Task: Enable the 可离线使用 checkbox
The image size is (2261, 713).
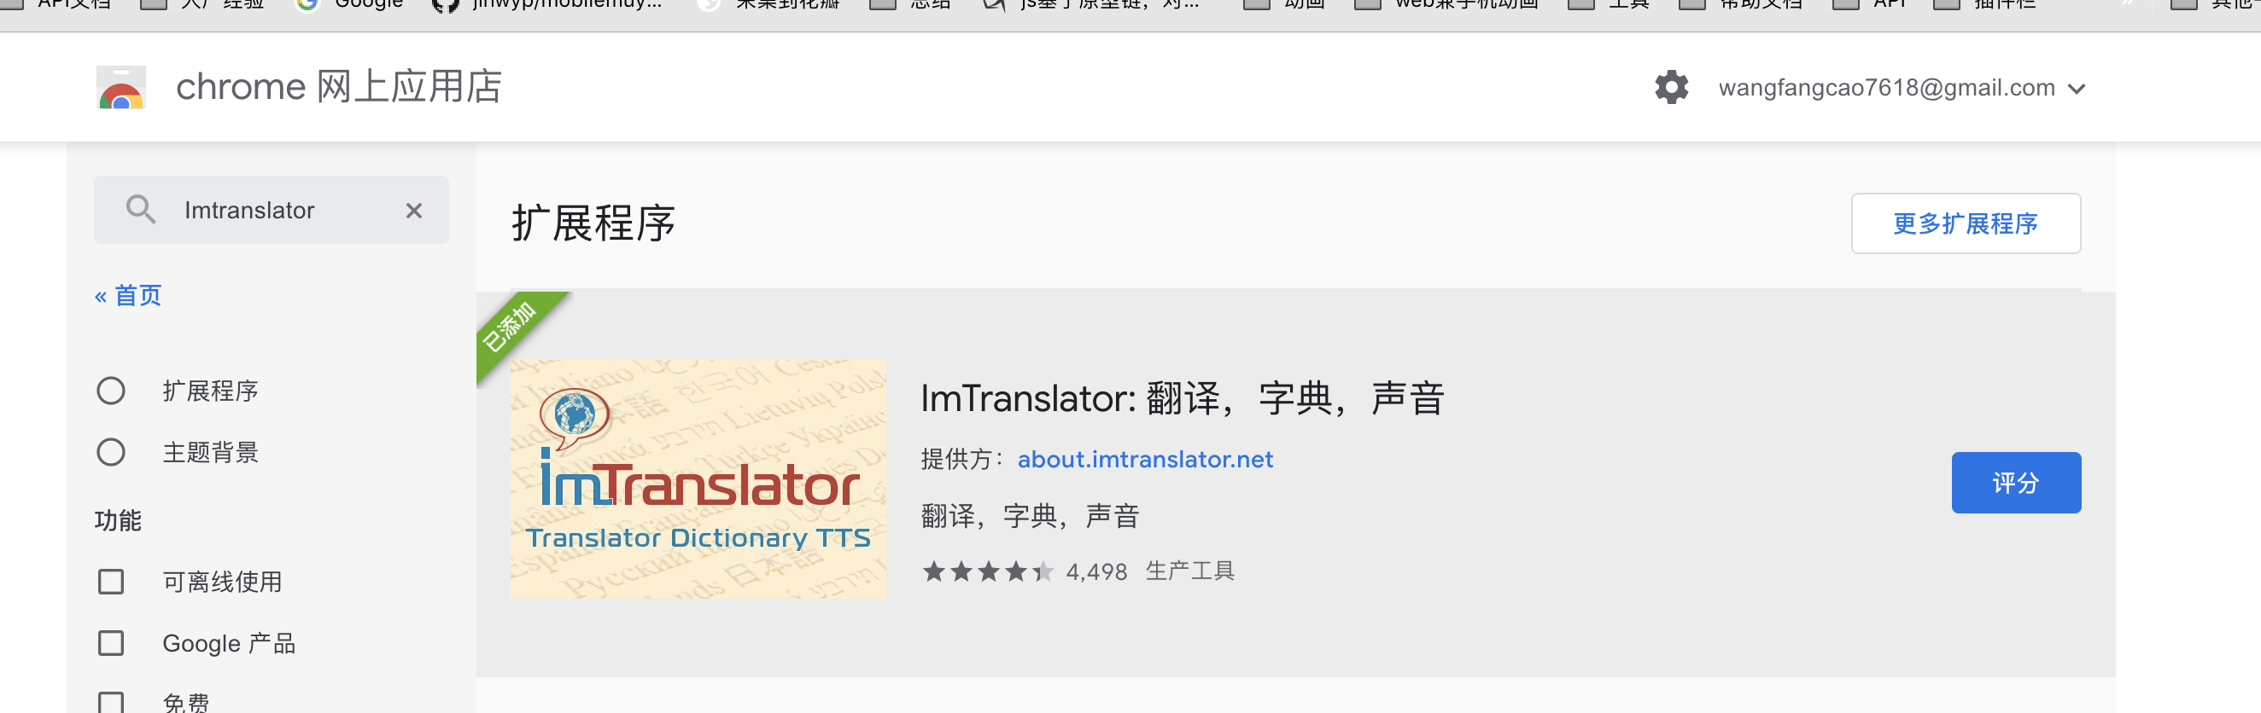Action: click(x=111, y=582)
